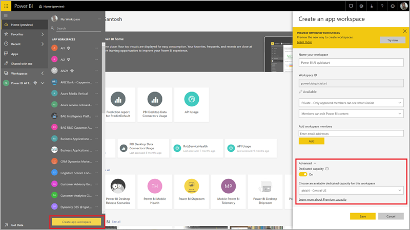Open the settings gear icon
Viewport: 410px width, 230px height.
point(361,6)
